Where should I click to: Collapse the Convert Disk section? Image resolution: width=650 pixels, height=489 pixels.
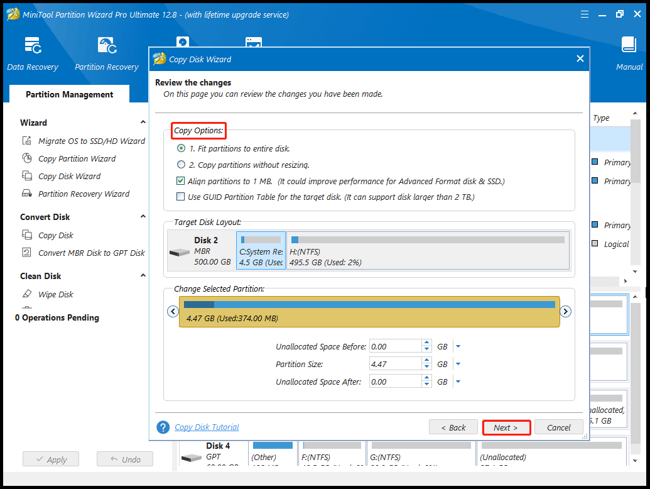tap(143, 216)
